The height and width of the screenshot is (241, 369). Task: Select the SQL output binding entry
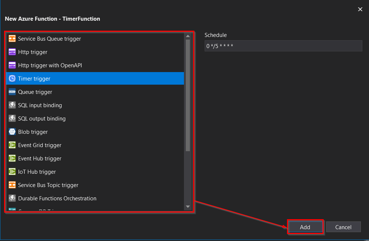click(42, 118)
